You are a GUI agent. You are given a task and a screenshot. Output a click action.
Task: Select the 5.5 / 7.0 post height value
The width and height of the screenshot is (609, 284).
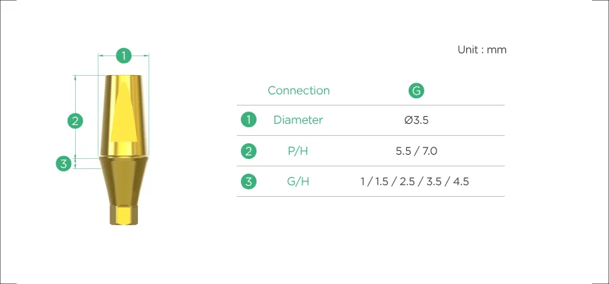[416, 151]
